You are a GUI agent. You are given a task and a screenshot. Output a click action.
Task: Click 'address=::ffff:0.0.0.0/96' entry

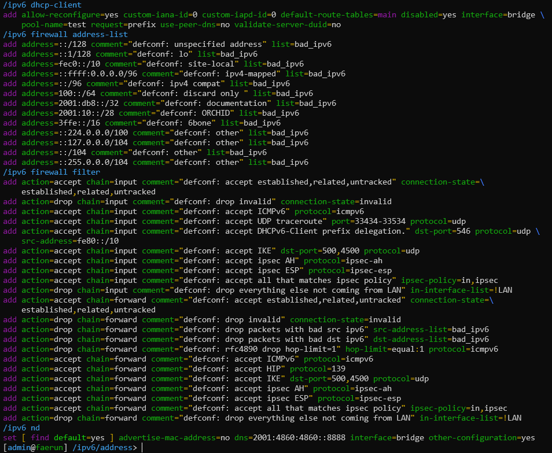click(x=80, y=74)
